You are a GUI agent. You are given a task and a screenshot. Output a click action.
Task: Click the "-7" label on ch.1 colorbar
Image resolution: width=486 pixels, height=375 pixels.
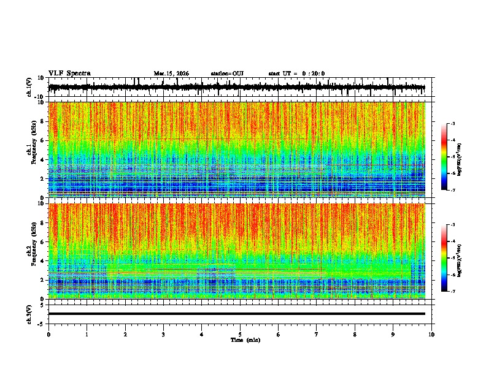tap(453, 190)
